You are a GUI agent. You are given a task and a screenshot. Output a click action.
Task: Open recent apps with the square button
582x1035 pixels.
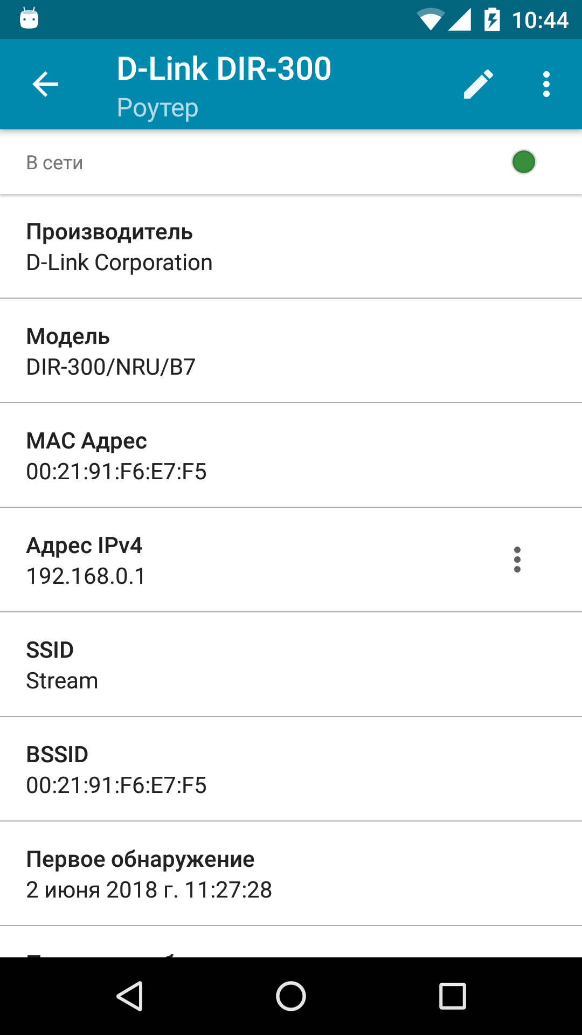[452, 996]
